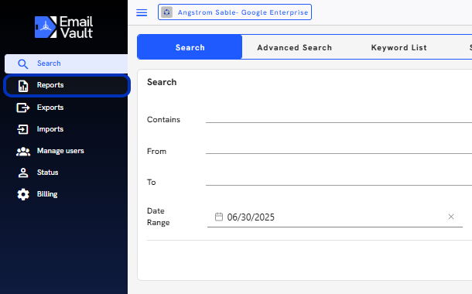Viewport: 472px width, 294px height.
Task: Click the Exports arrow icon
Action: 23,108
